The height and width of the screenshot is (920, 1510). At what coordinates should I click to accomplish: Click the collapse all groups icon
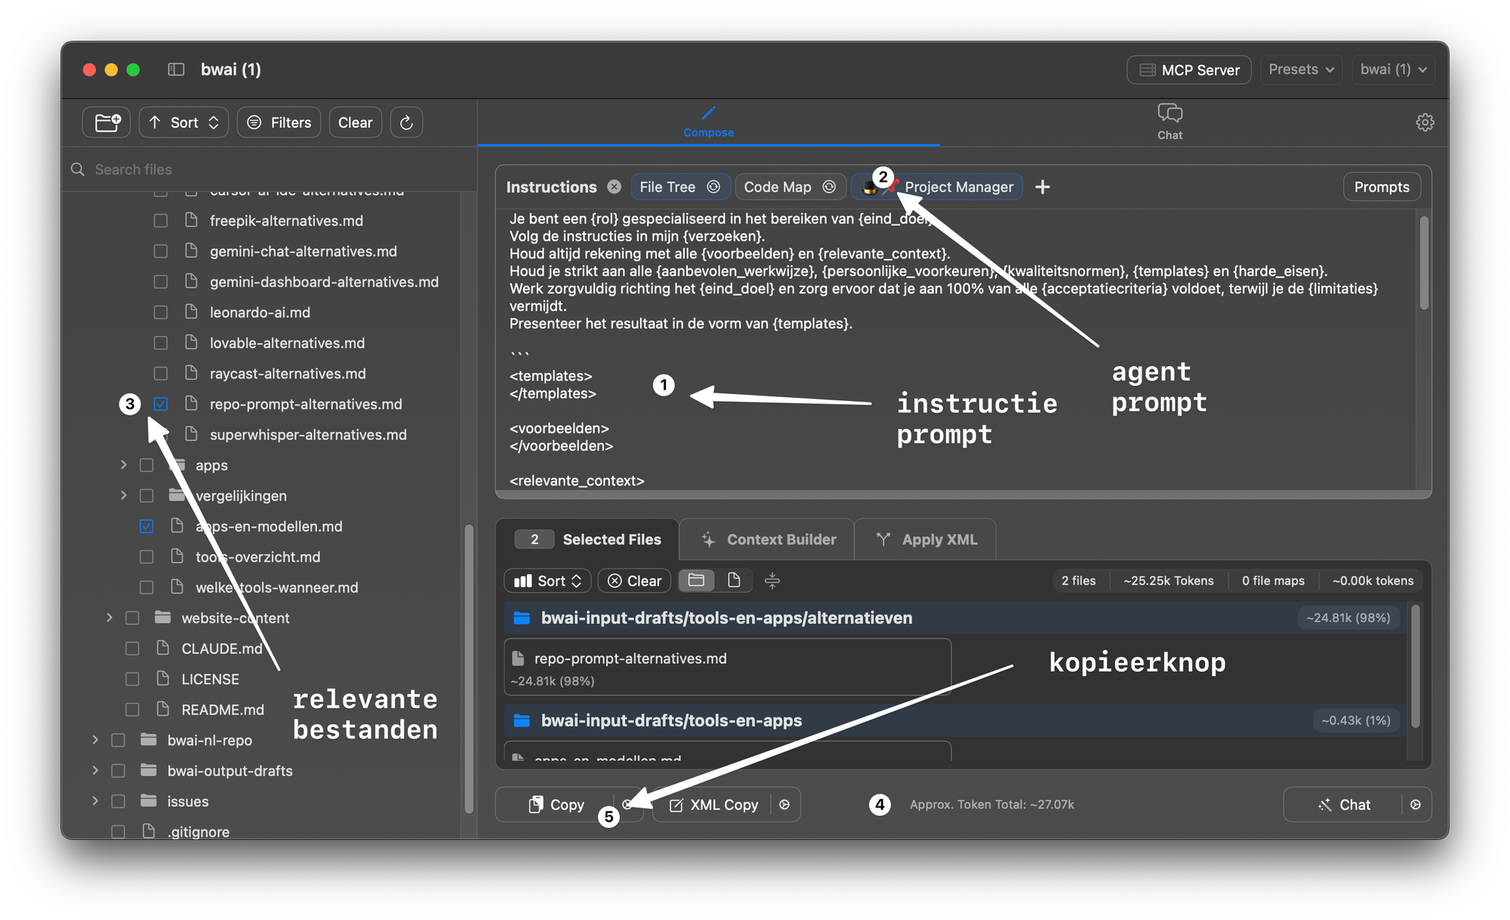(772, 580)
